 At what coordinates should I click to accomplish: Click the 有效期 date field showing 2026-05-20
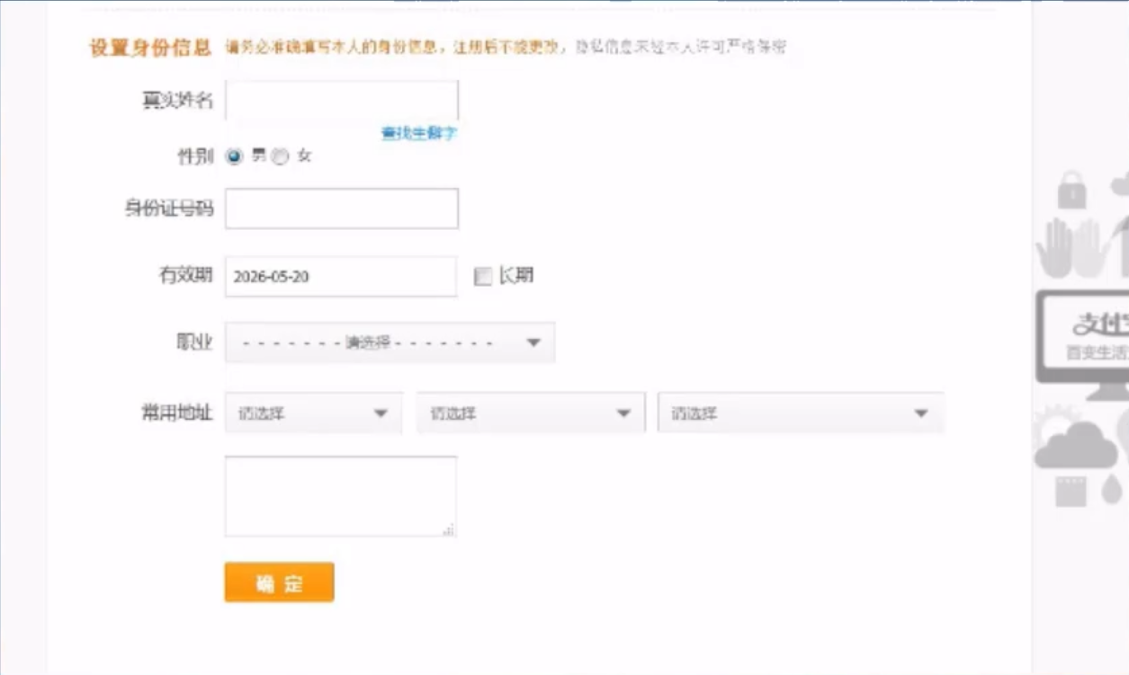(x=341, y=277)
